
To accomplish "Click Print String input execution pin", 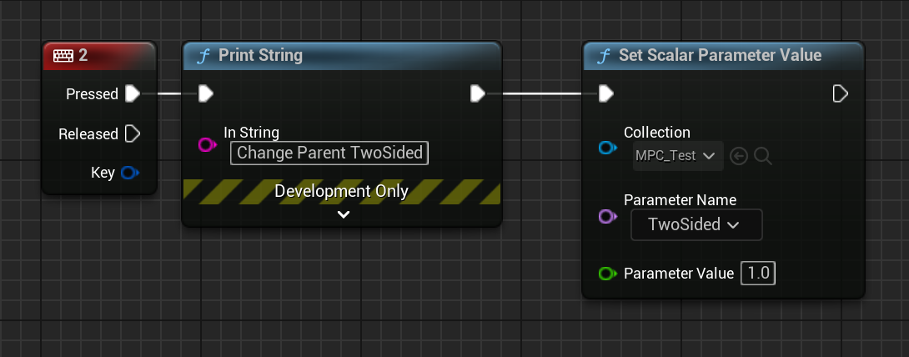I will click(206, 93).
